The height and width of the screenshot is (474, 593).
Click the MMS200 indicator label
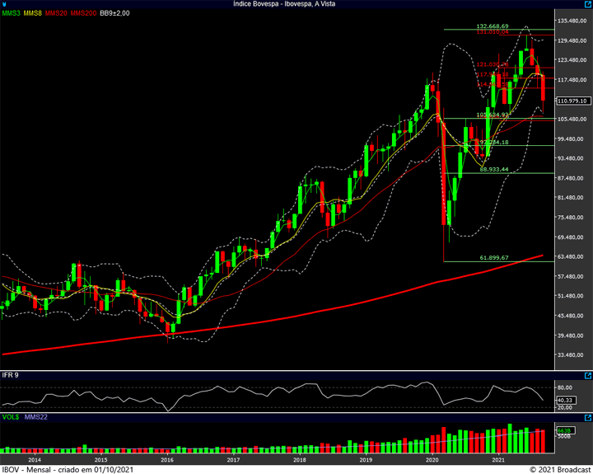(84, 13)
